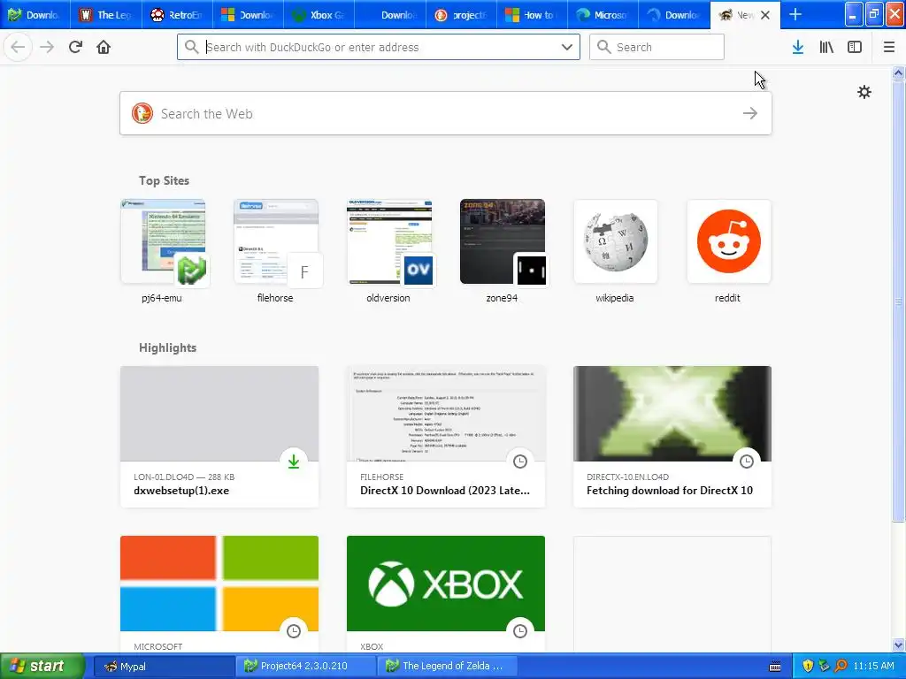Open a new tab with plus button
The height and width of the screenshot is (679, 906).
coord(795,14)
